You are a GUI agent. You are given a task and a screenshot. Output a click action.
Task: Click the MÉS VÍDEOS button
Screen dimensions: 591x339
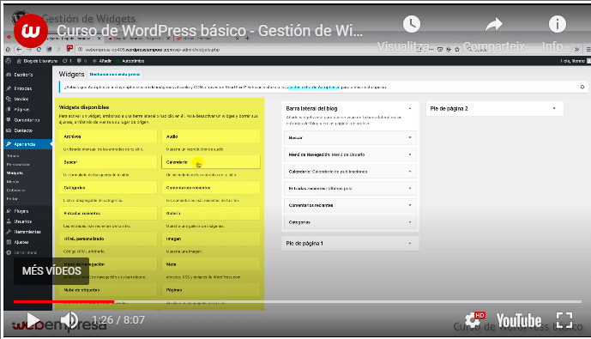[x=51, y=270]
